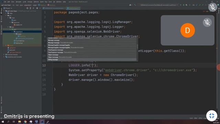Select 'MessageSupplier messageSupplier' suggestion
220x124 pixels.
click(59, 45)
